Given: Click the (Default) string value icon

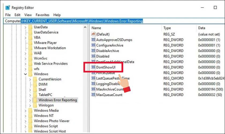Looking at the screenshot, I should click(93, 34).
